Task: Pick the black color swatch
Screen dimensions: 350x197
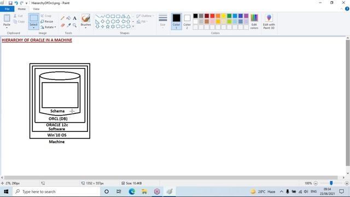Action: pyautogui.click(x=195, y=16)
